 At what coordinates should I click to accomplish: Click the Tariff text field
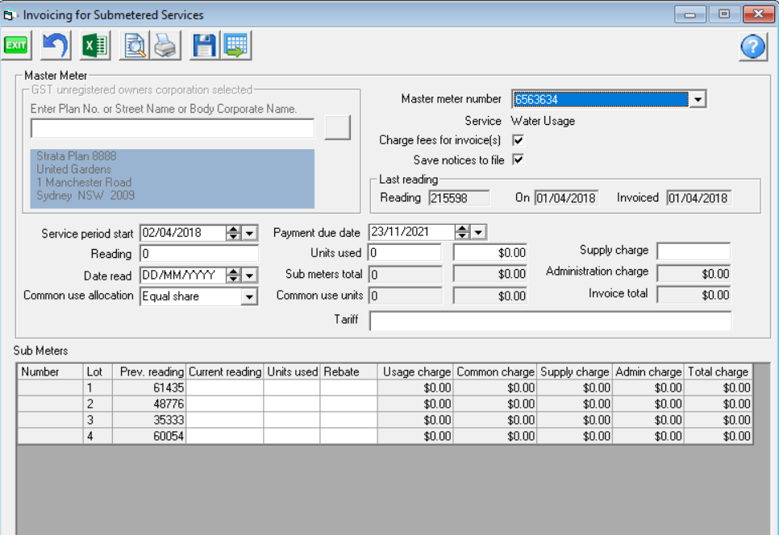click(550, 321)
